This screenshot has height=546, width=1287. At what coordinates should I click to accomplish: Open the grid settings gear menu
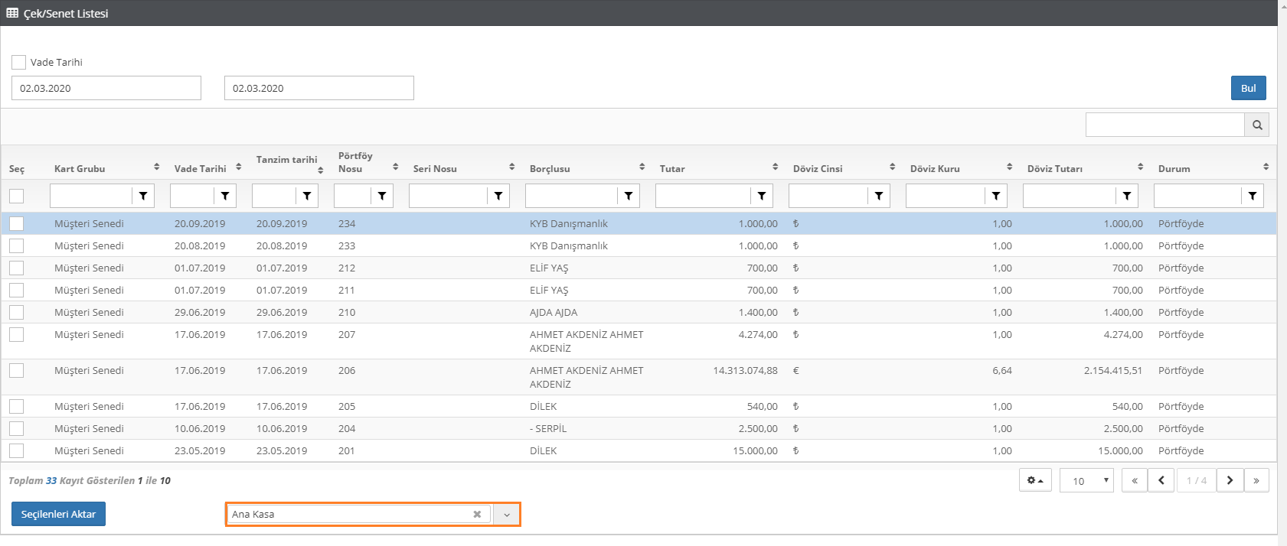(x=1034, y=480)
